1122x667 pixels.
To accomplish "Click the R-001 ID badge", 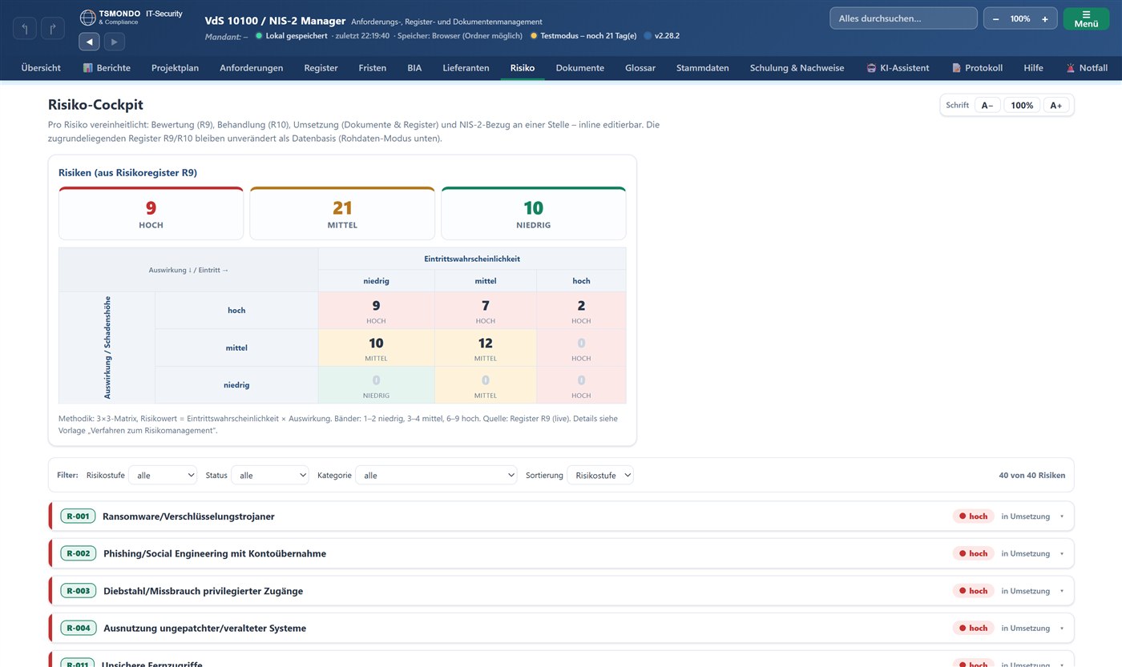I will pos(78,516).
